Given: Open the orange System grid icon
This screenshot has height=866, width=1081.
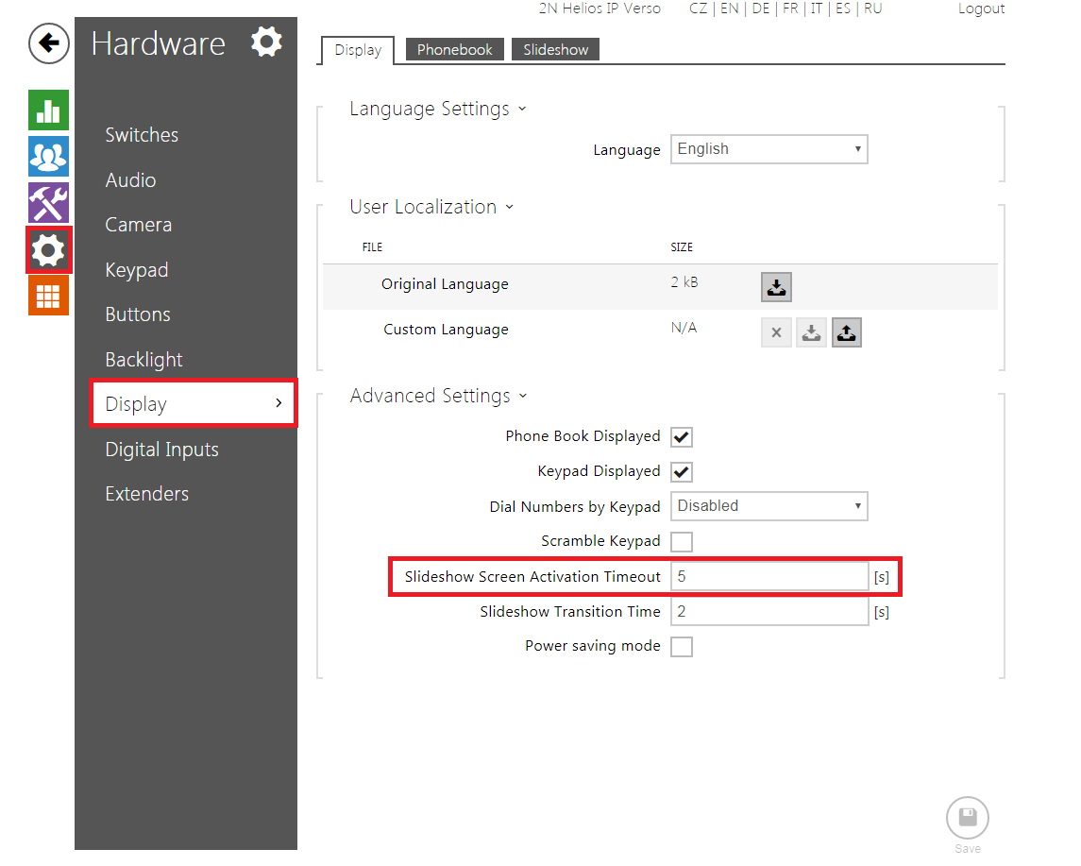Looking at the screenshot, I should (x=48, y=296).
